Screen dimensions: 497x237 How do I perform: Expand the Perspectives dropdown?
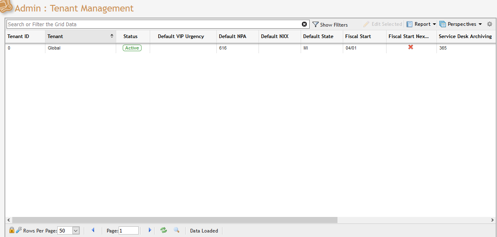[461, 24]
